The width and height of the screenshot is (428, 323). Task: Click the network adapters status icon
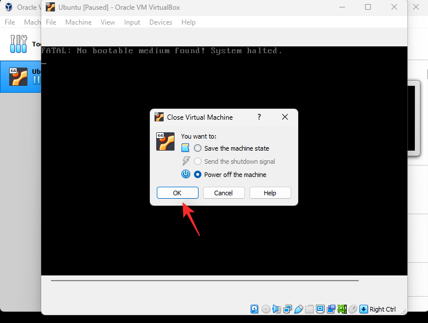(x=287, y=309)
